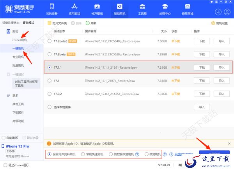Open the 铃声壁纸 tab

coord(97,9)
